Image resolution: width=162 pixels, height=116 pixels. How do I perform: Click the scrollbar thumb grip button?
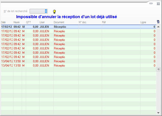158,69
